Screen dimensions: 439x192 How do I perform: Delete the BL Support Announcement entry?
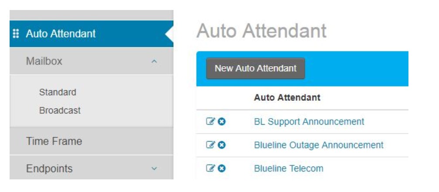point(222,122)
